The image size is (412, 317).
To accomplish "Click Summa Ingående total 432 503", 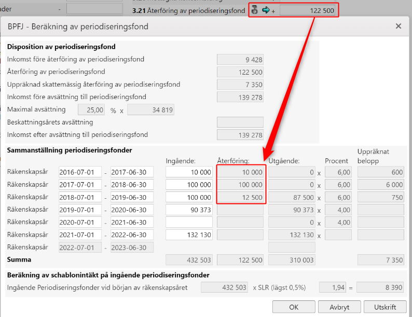I will pos(189,260).
